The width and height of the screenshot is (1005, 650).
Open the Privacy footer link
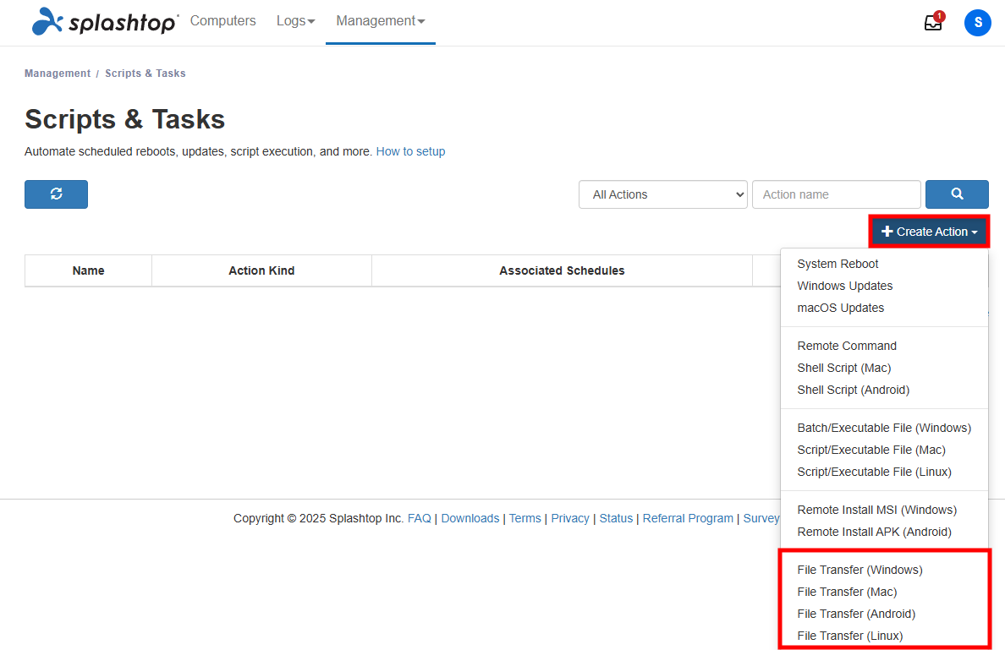tap(570, 519)
